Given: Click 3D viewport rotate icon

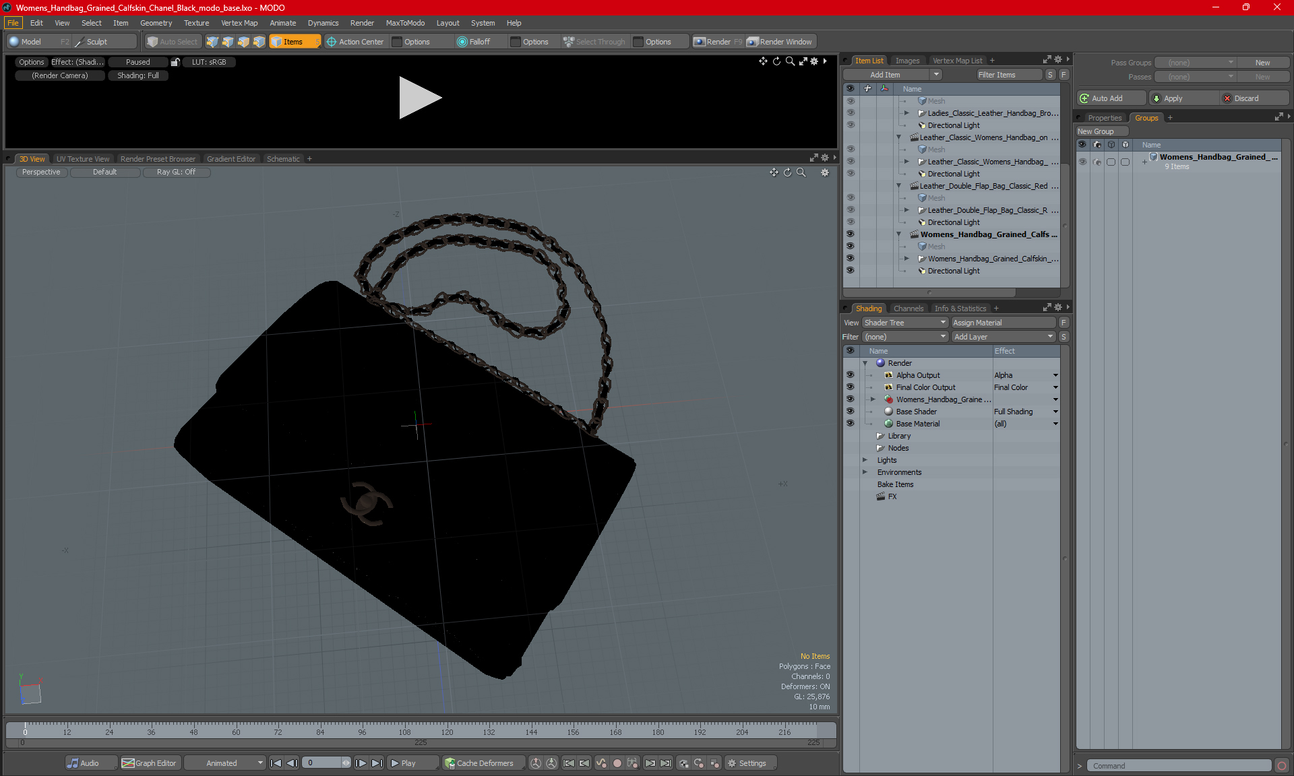Looking at the screenshot, I should (x=787, y=172).
